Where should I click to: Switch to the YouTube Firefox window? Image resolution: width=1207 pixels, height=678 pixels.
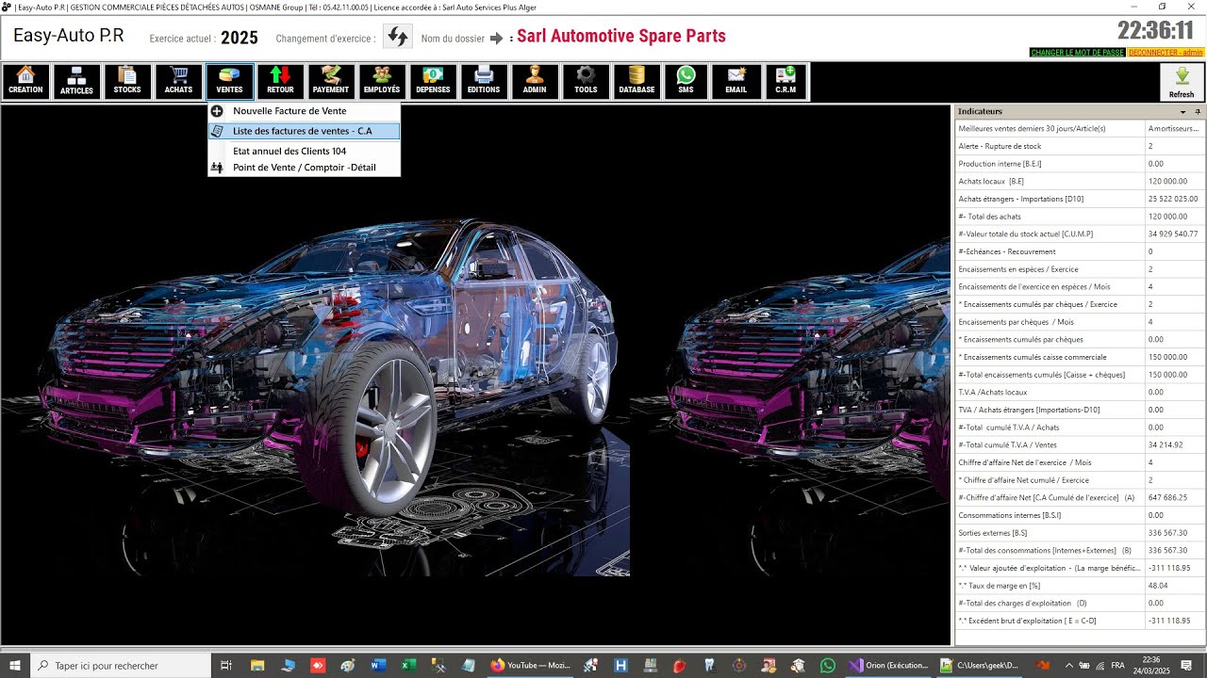[x=529, y=665]
